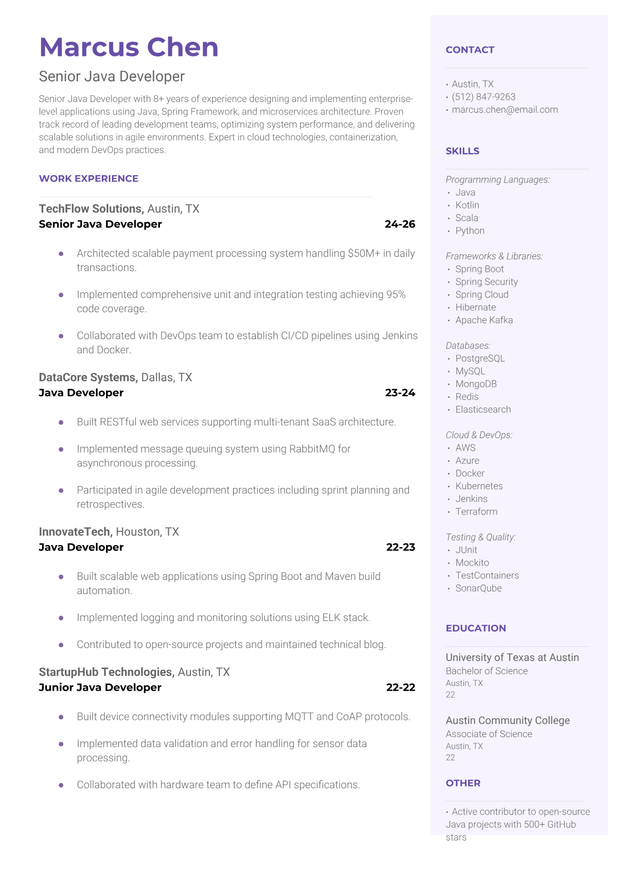Click University of Texas at Austin entry

click(512, 658)
